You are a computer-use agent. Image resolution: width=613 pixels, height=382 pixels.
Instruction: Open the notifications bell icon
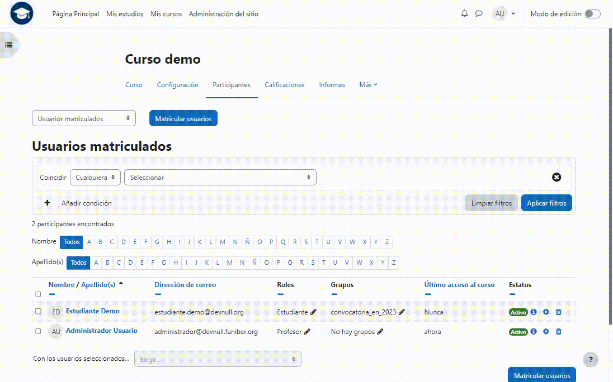click(x=464, y=13)
